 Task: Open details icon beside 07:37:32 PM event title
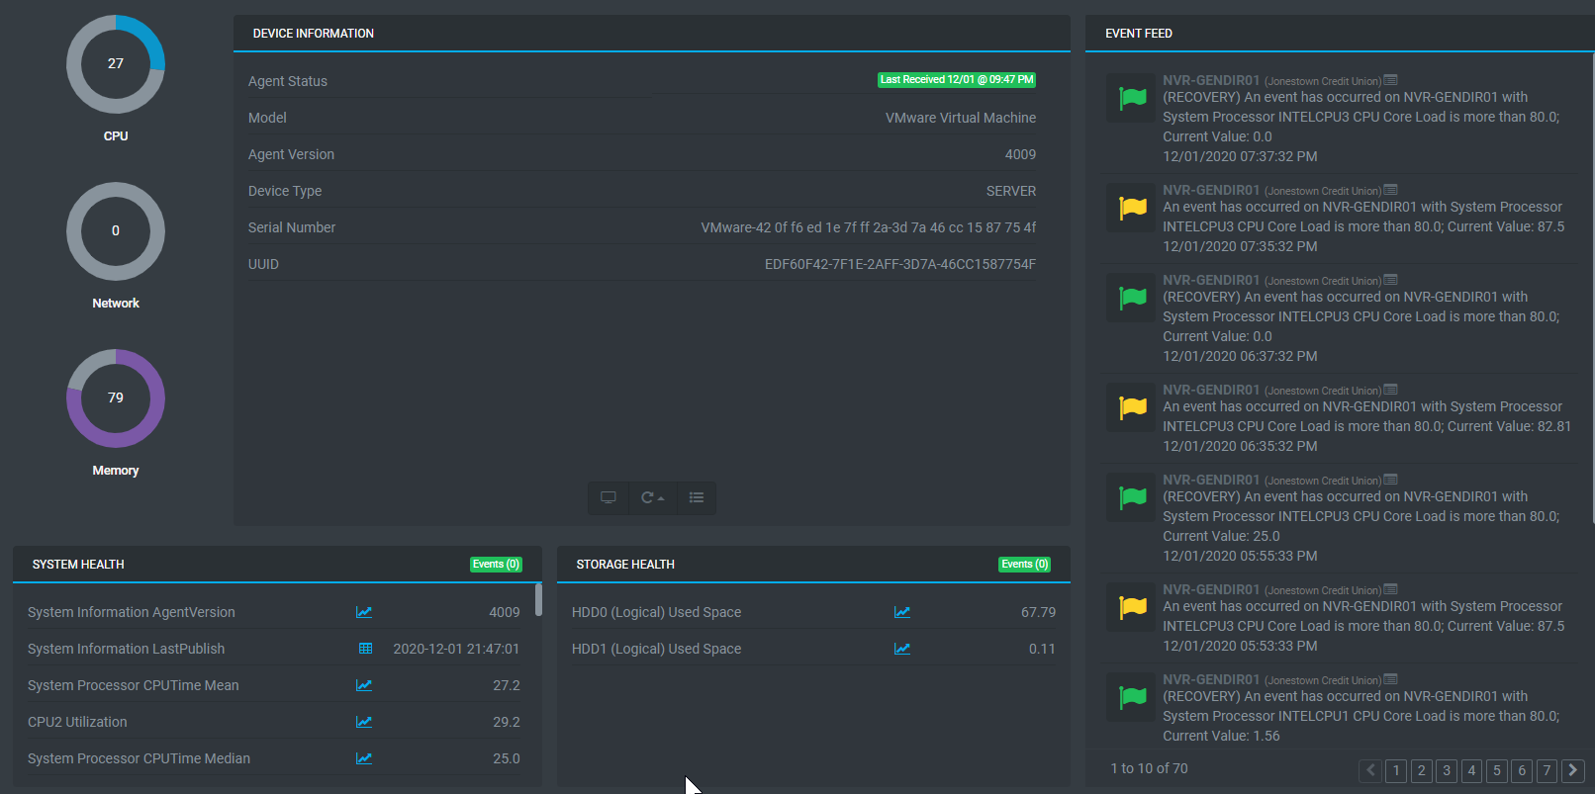tap(1390, 80)
